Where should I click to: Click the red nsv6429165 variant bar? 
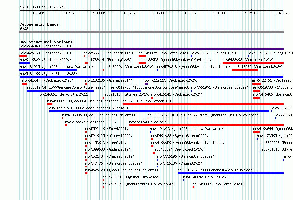[203, 104]
